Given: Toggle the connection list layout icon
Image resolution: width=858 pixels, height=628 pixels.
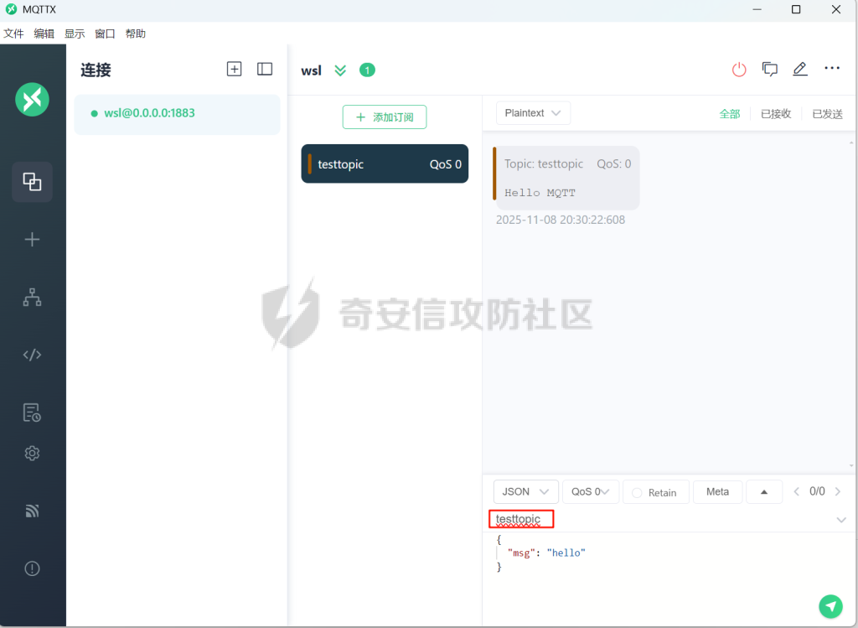Looking at the screenshot, I should (x=265, y=70).
